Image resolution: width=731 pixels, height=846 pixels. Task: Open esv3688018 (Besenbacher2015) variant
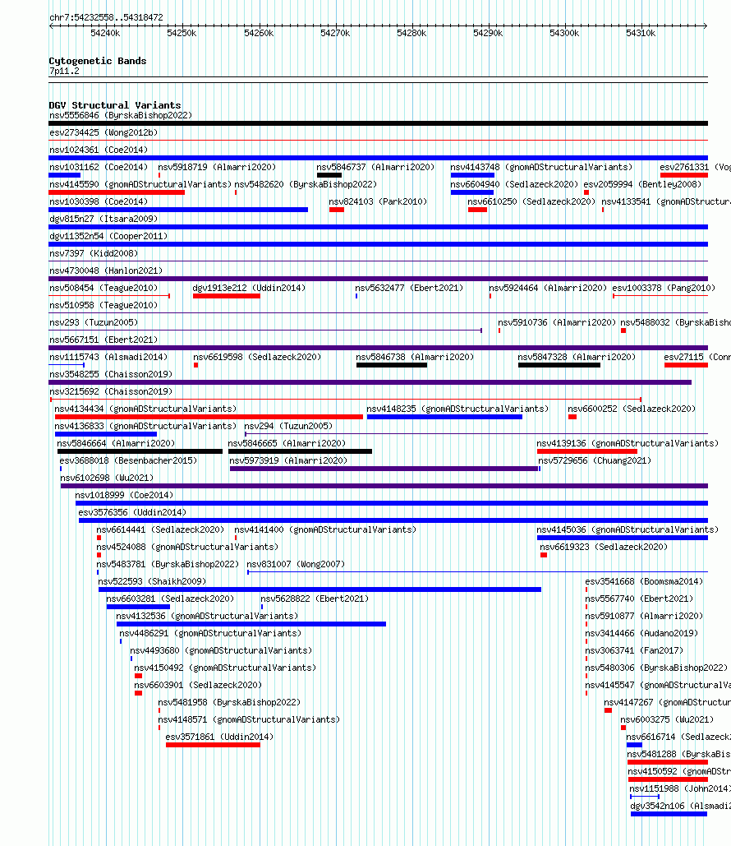(x=128, y=460)
